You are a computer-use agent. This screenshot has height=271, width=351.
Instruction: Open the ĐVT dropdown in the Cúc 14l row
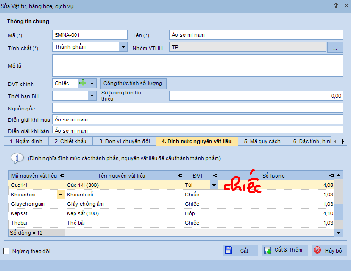tap(214, 185)
